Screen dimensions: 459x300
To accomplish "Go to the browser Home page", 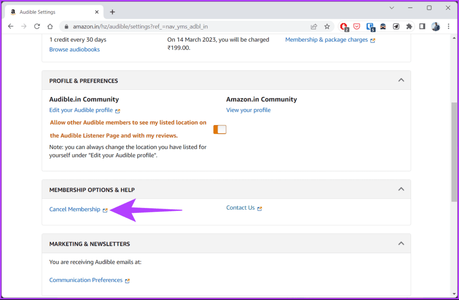I will coord(50,26).
